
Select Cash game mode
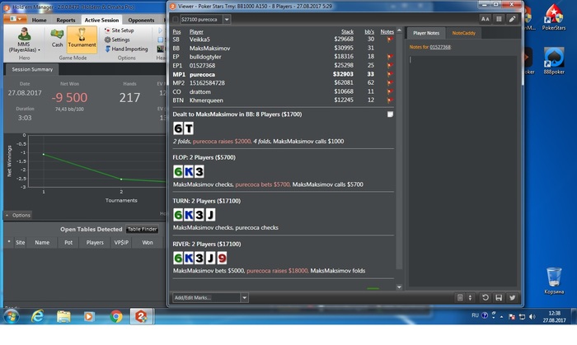pyautogui.click(x=57, y=38)
